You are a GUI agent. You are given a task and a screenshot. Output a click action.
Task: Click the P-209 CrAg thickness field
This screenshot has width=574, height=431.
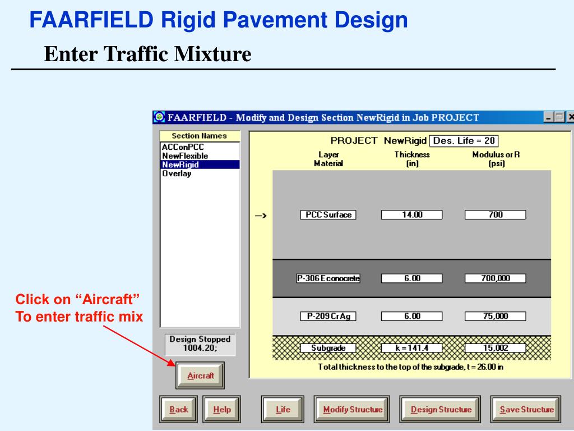[x=412, y=316]
